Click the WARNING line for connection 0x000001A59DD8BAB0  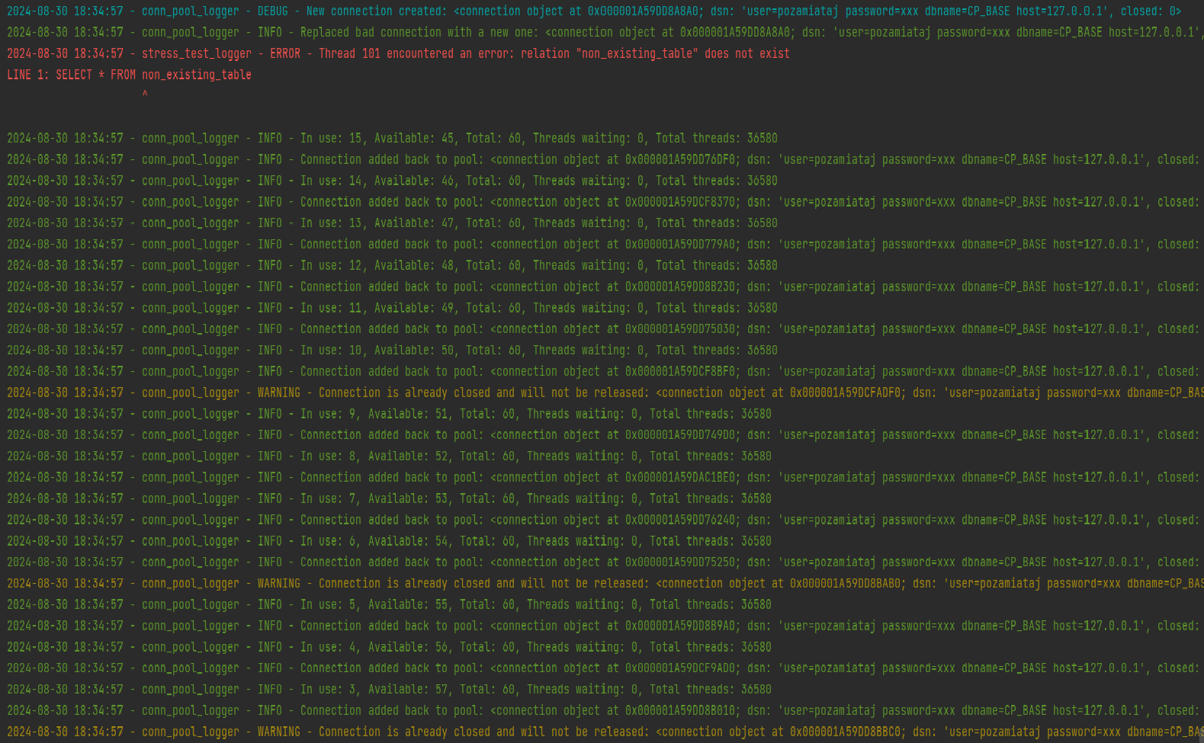coord(605,584)
